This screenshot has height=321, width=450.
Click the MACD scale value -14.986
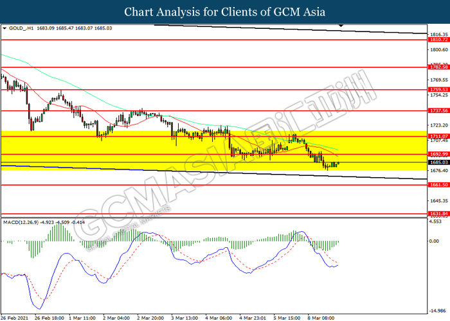(x=438, y=311)
